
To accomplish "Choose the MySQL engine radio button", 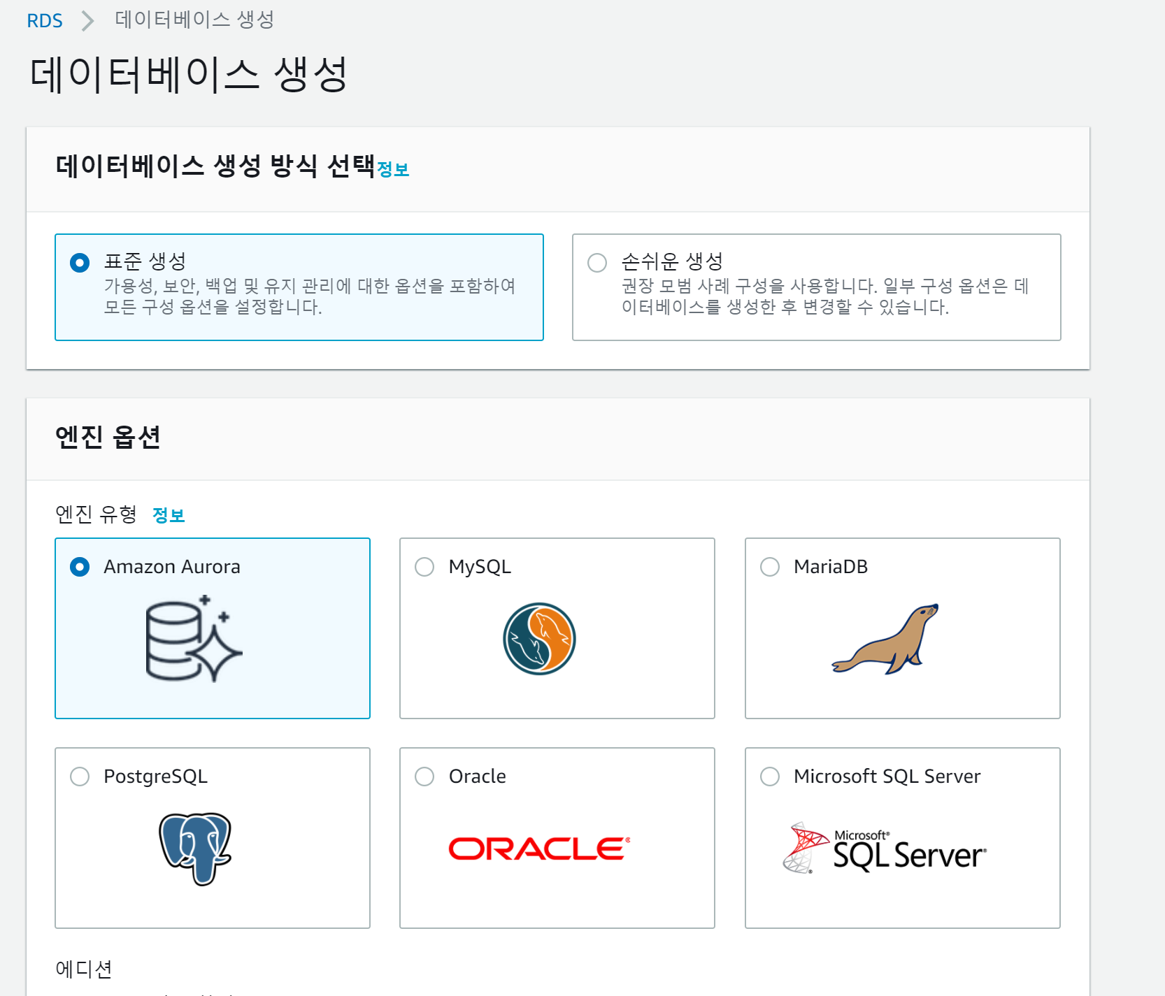I will [424, 567].
